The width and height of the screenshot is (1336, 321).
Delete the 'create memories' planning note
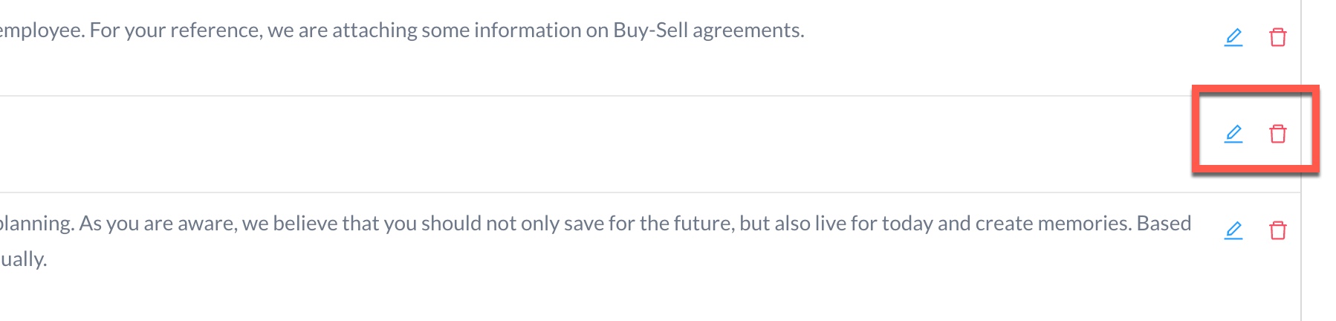pos(1277,230)
